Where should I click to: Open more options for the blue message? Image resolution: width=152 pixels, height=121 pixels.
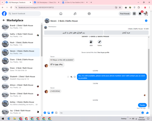tap(68, 77)
